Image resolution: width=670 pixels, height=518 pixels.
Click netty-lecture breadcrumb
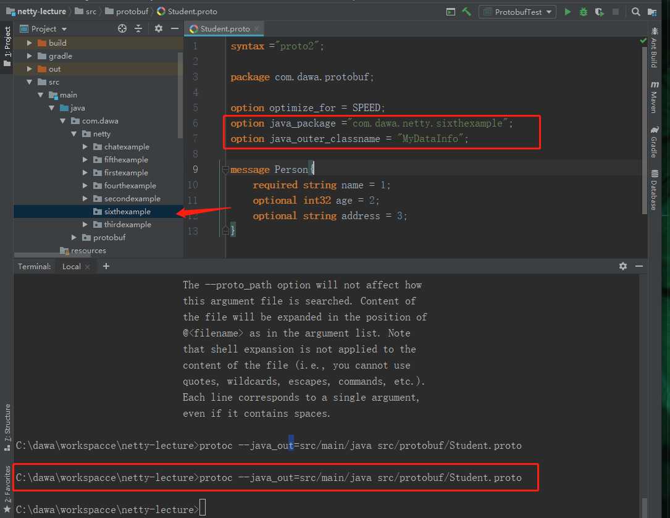click(37, 12)
